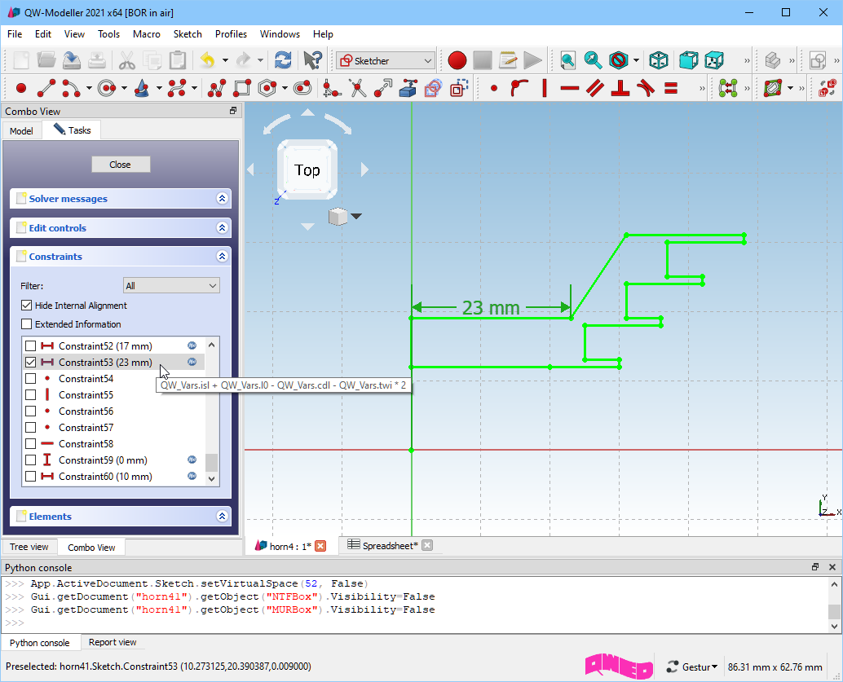Collapse the Solver messages section
Image resolution: width=843 pixels, height=682 pixels.
(222, 198)
